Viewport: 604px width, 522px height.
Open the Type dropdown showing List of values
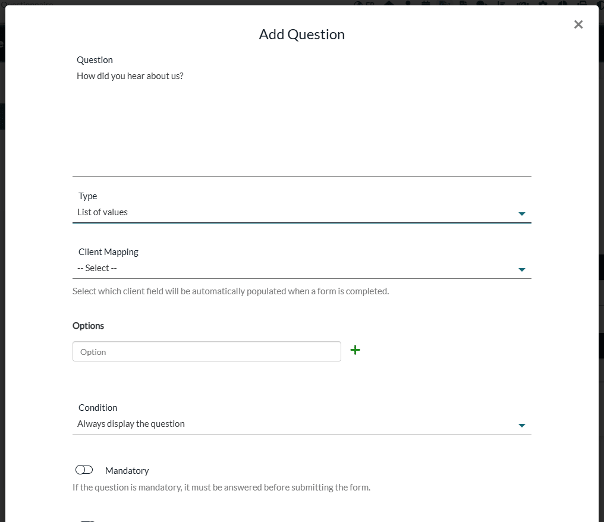pos(301,213)
